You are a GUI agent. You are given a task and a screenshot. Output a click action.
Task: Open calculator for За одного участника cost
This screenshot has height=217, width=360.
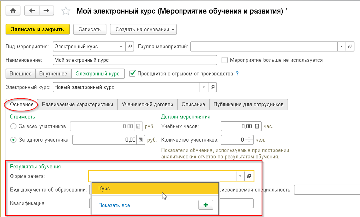coord(140,140)
